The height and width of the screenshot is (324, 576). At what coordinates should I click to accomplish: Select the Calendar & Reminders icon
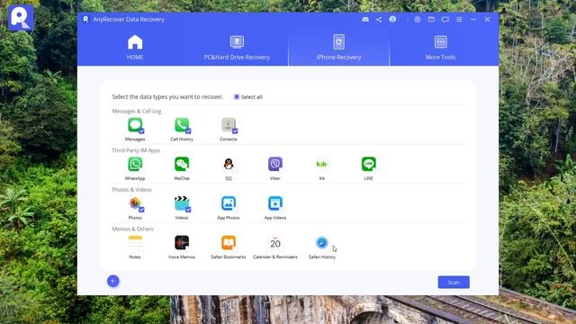275,243
